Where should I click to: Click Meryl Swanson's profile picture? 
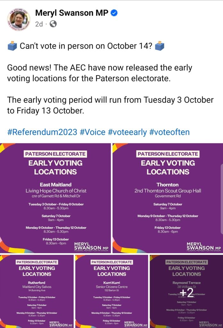pos(19,19)
